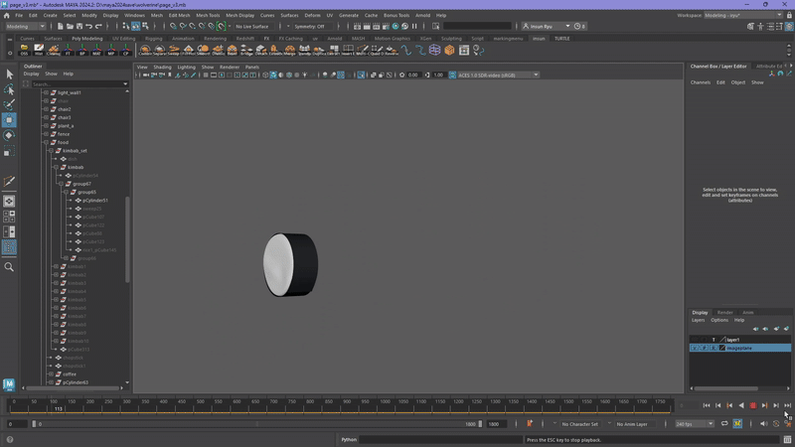The width and height of the screenshot is (795, 447).
Task: Toggle the loop playback icon
Action: 724,424
